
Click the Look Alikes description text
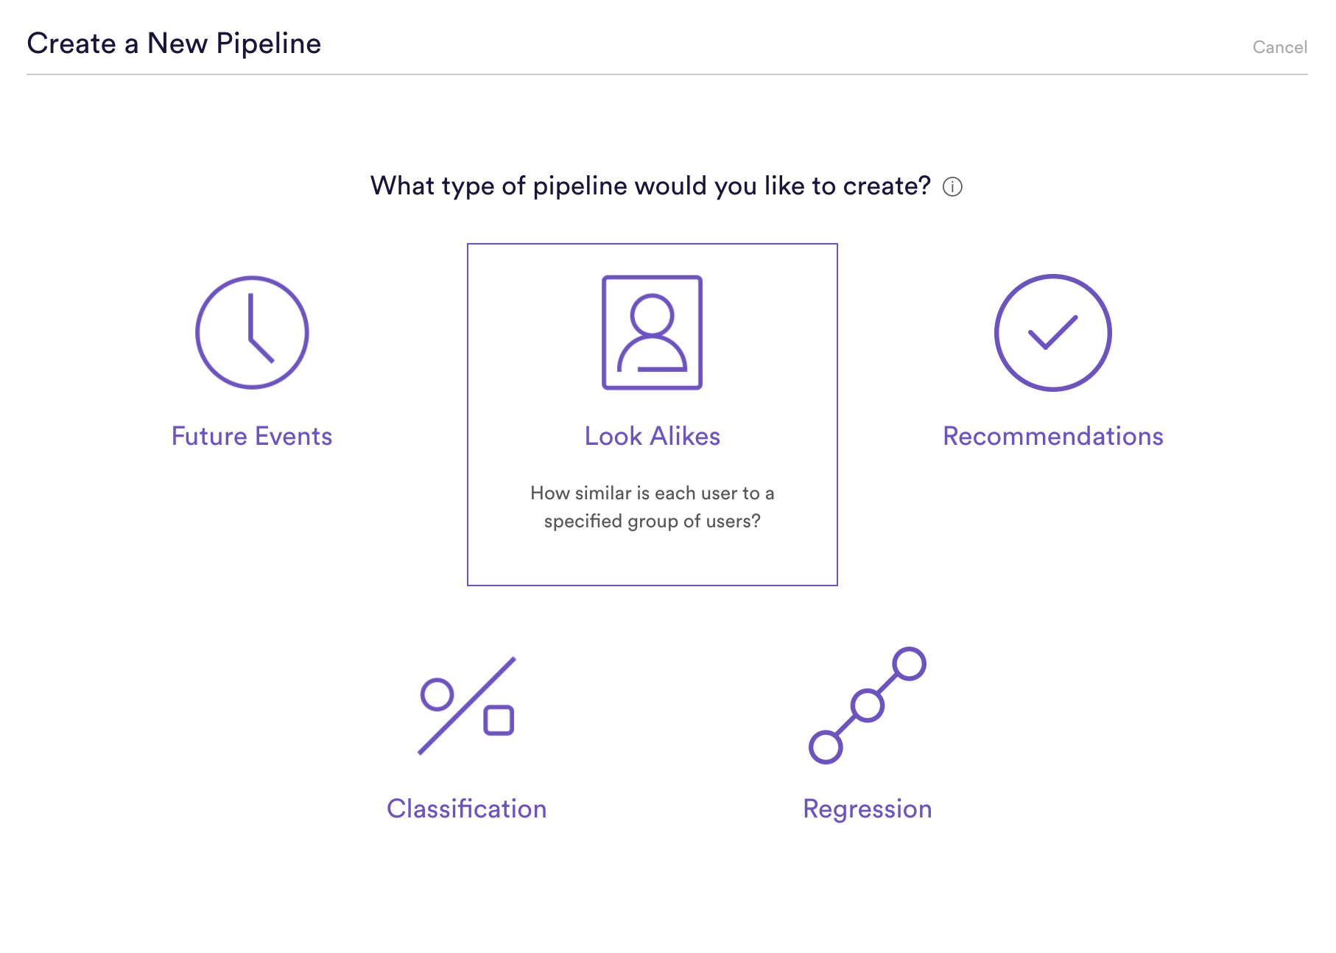pos(653,507)
